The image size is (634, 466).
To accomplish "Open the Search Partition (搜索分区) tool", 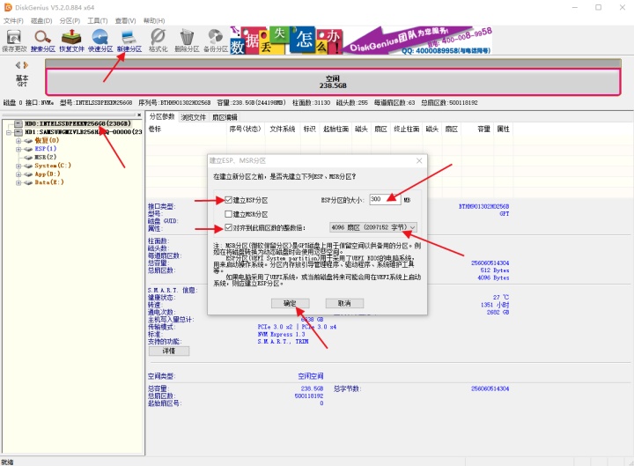I will click(x=43, y=41).
